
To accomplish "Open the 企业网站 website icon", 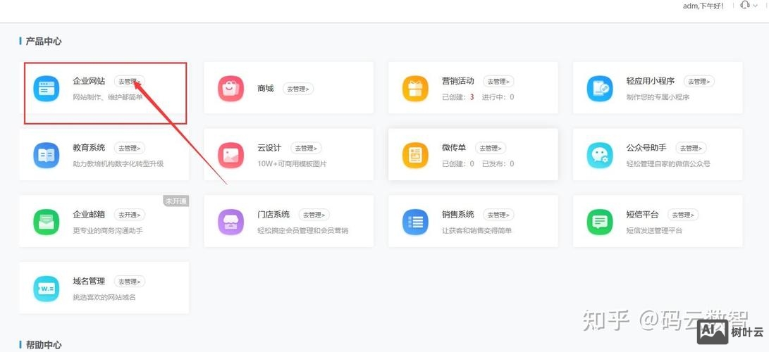I will 46,89.
